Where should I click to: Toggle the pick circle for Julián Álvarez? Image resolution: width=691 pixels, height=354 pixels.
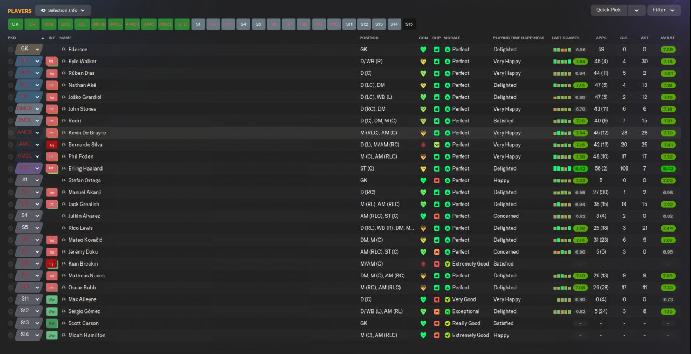tap(11, 216)
